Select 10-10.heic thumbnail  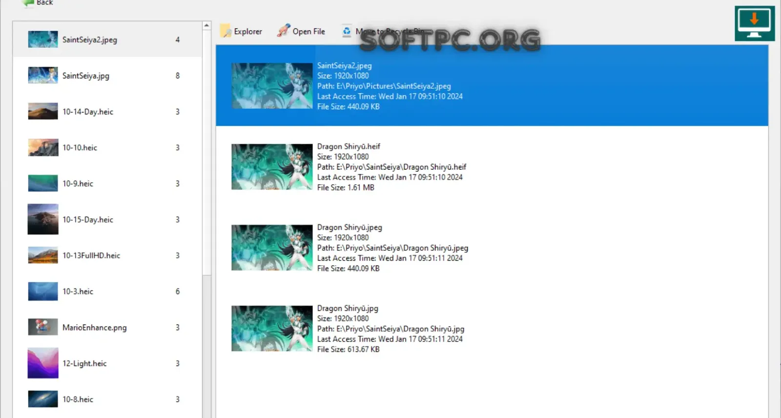tap(43, 148)
